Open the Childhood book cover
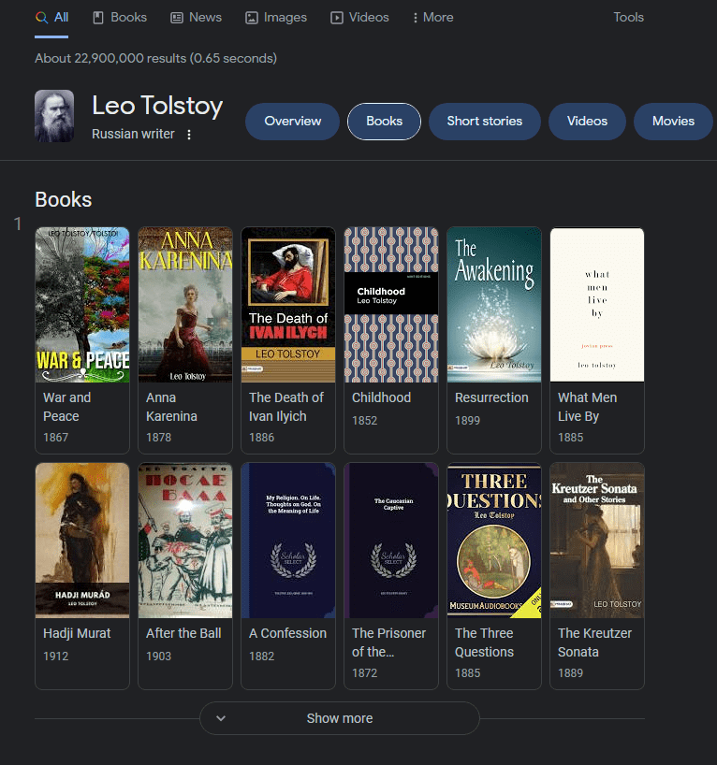717x765 pixels. tap(391, 305)
